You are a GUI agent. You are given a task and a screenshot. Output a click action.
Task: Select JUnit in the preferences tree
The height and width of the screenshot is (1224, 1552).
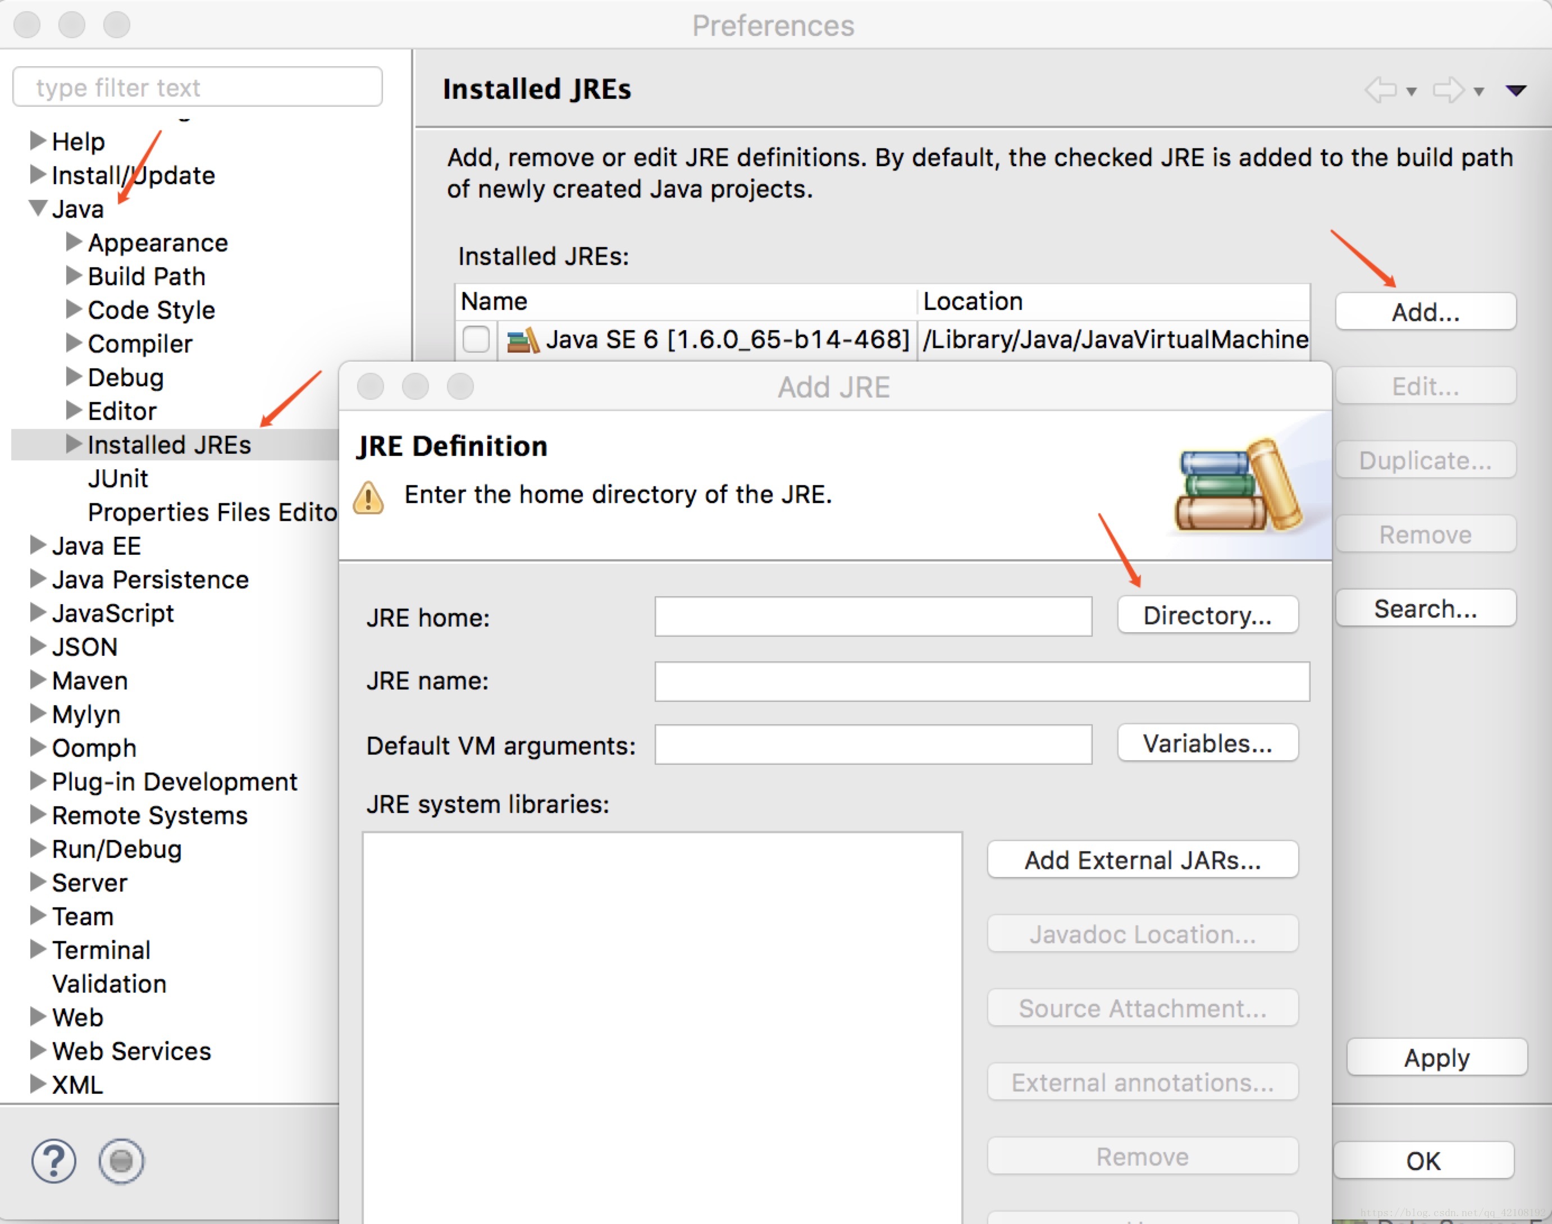pos(117,479)
